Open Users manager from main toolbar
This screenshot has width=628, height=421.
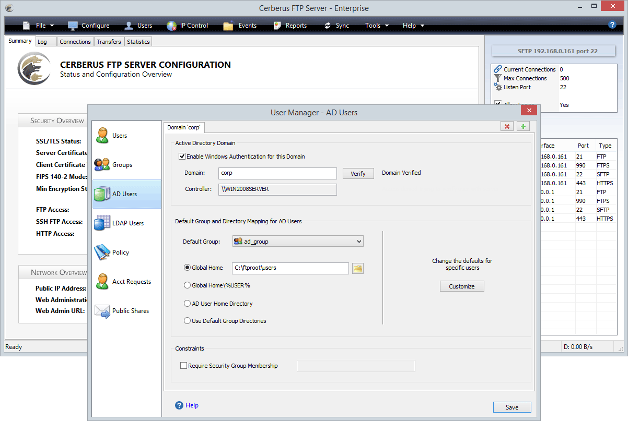138,26
